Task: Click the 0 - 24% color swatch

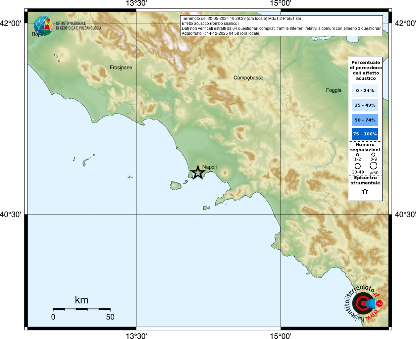Action: point(365,90)
